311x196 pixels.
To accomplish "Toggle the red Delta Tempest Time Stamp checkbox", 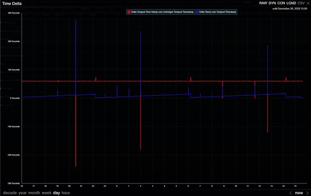I will pyautogui.click(x=129, y=12).
